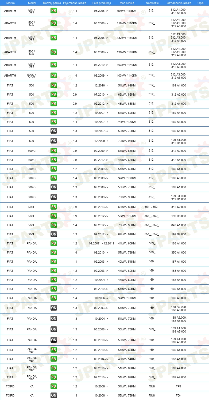Click the 350 A1.000 engine code cell
This screenshot has height=400, width=209.
179,252
